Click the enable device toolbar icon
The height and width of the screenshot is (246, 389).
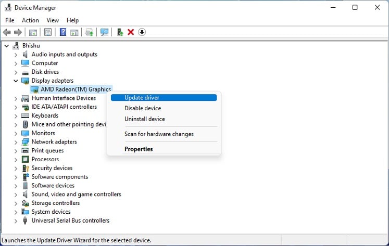pyautogui.click(x=120, y=32)
